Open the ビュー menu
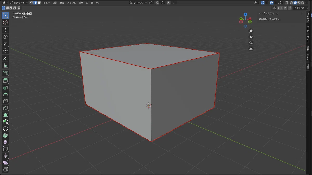Screen dimensions: 312x175 click(47, 3)
